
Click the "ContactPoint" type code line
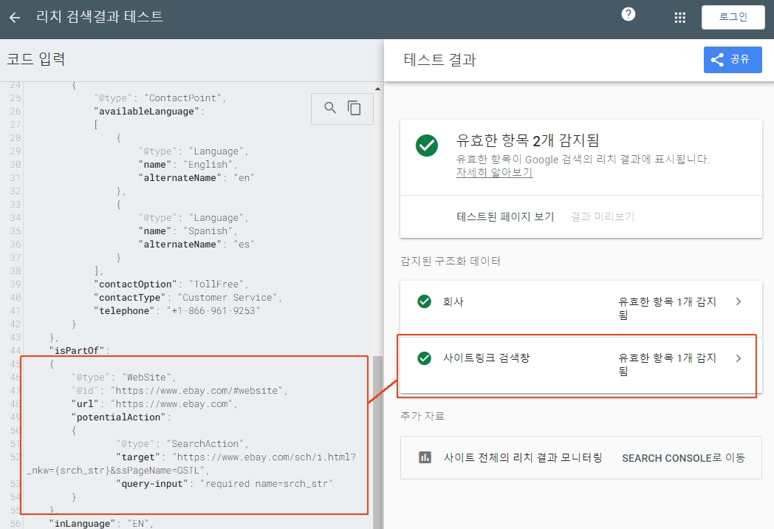pos(160,98)
